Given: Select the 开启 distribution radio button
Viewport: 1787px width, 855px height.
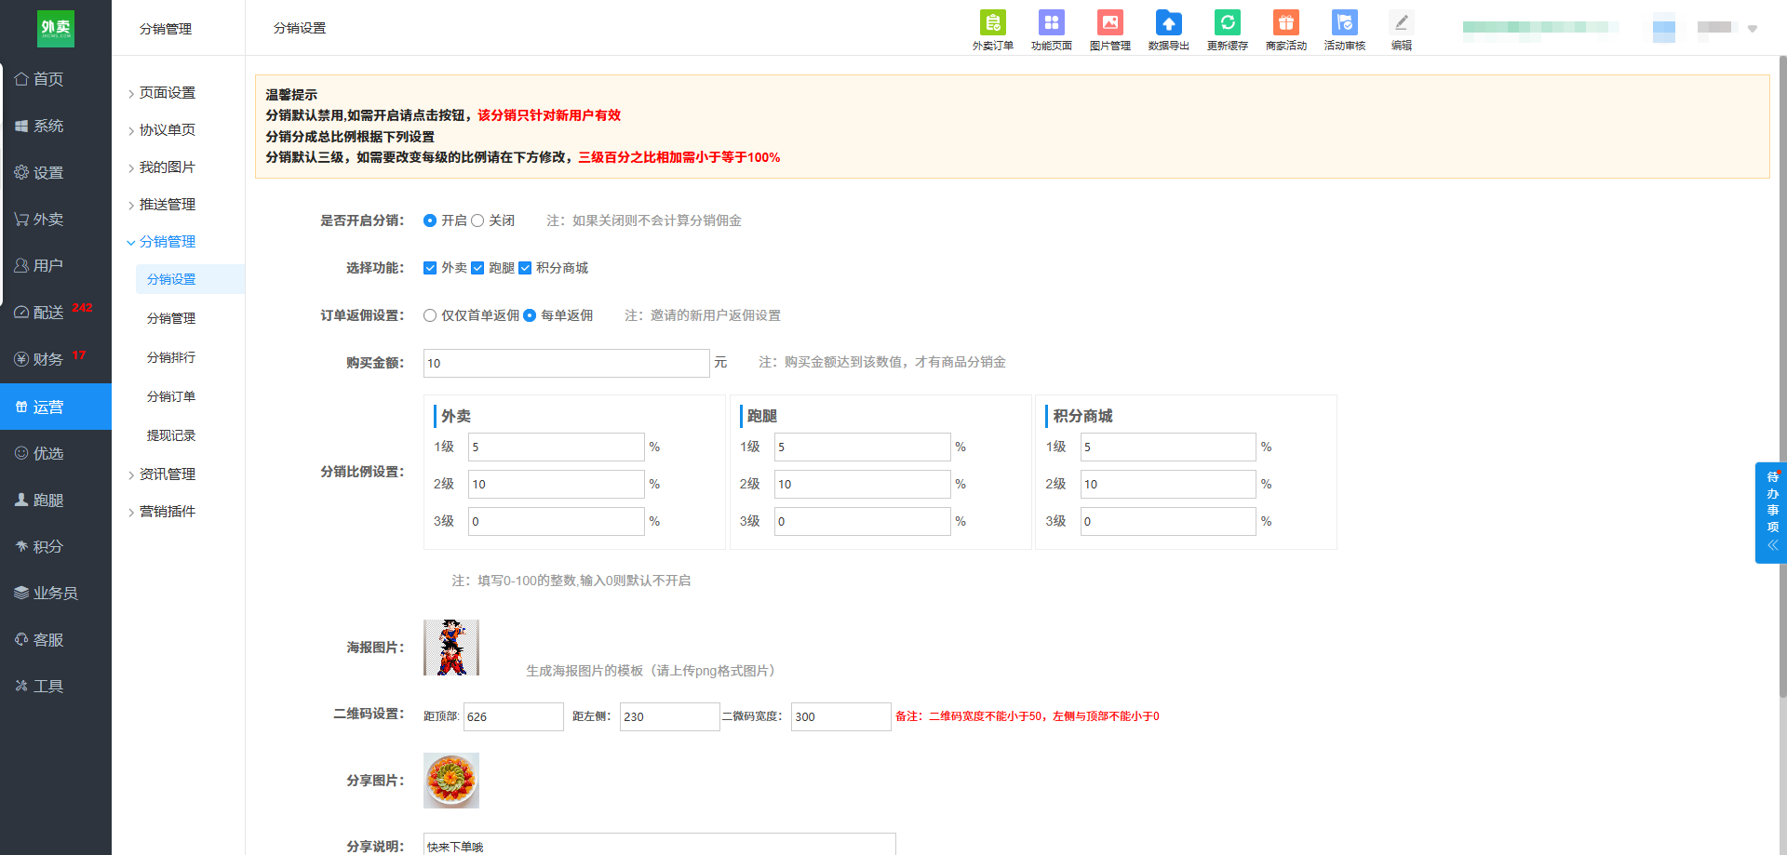Looking at the screenshot, I should coord(430,220).
